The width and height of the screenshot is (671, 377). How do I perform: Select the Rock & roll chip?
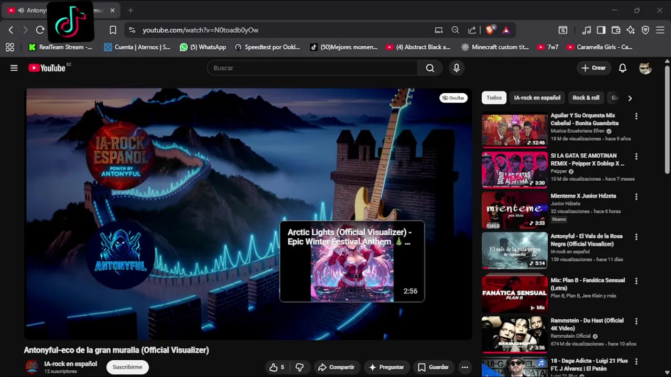pos(586,98)
